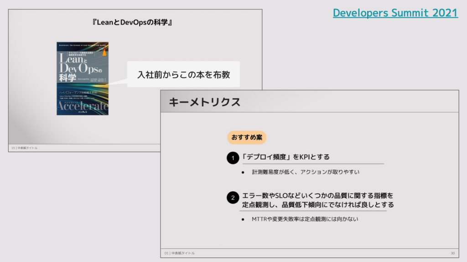This screenshot has height=262, width=467.
Task: Click the page number 30 in the footer
Action: [x=452, y=253]
